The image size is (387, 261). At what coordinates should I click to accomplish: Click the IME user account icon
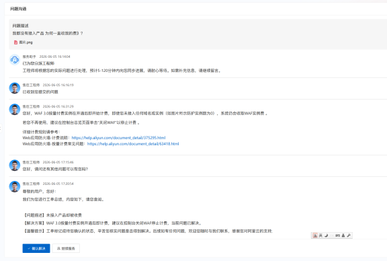[x=343, y=235]
